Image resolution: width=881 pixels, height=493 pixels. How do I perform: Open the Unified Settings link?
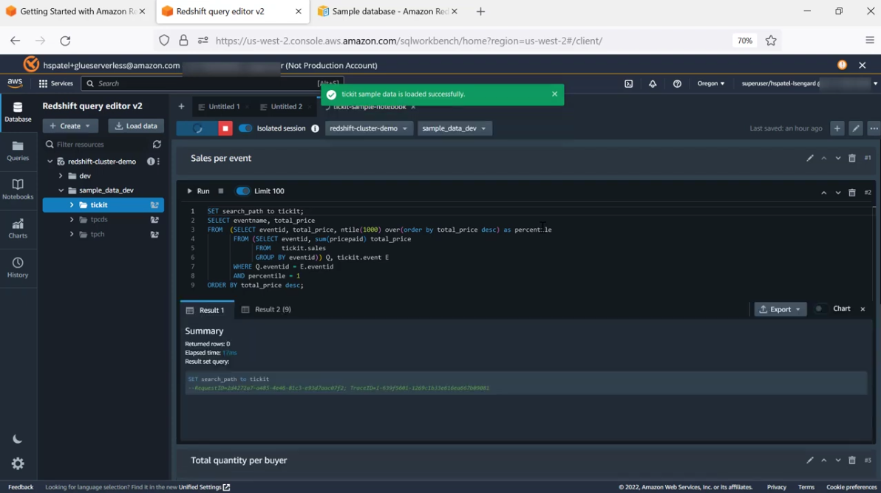(x=204, y=487)
